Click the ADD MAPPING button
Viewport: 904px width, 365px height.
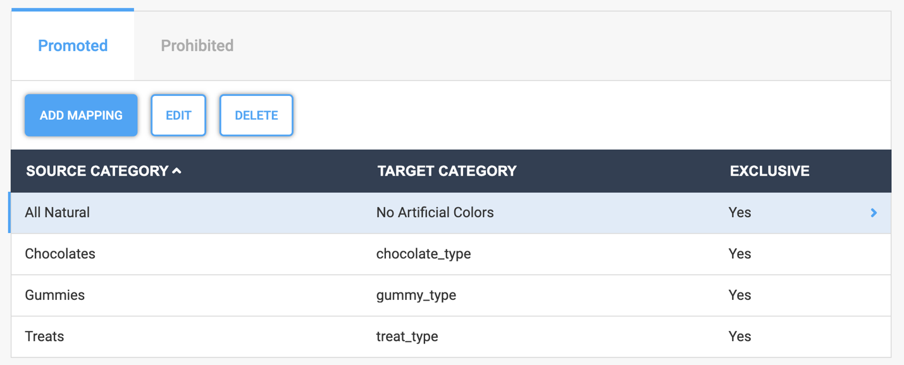80,115
